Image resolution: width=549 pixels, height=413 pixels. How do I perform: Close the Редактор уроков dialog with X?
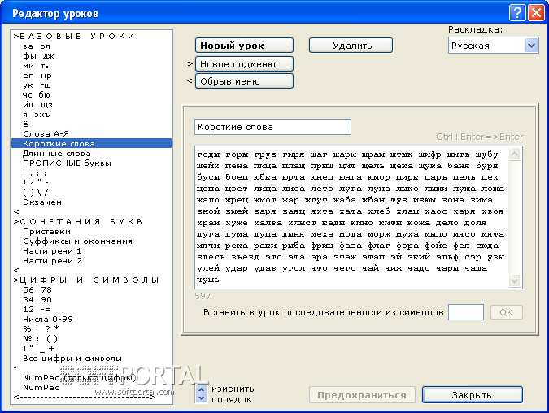(x=536, y=13)
